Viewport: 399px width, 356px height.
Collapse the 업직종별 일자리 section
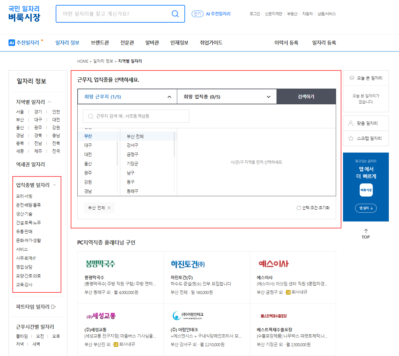tap(54, 185)
